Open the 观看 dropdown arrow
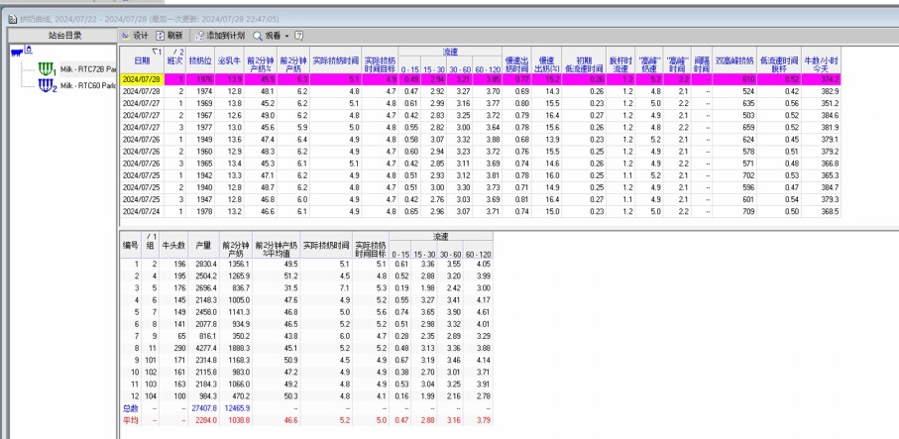Image resolution: width=899 pixels, height=439 pixels. pos(285,35)
